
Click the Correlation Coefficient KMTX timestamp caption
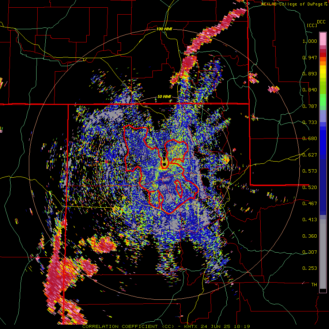(x=166, y=326)
